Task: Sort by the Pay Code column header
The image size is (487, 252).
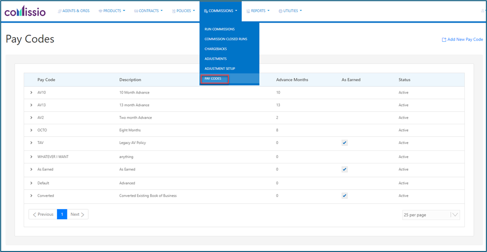Action: click(46, 80)
